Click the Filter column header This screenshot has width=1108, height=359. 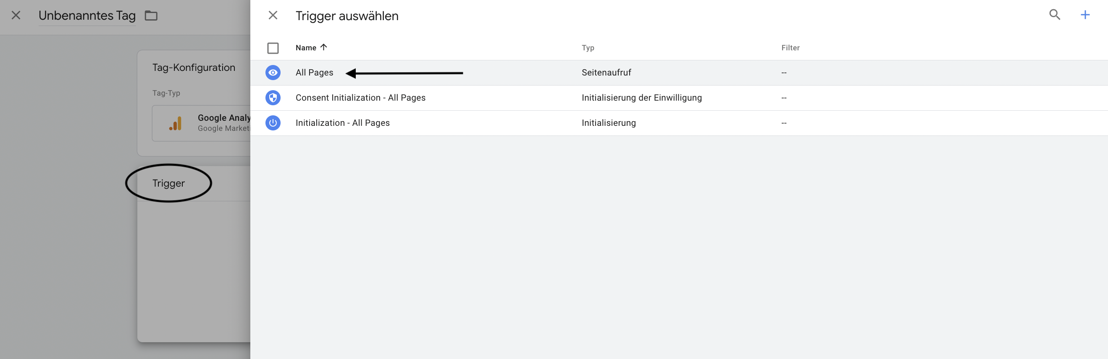coord(790,48)
